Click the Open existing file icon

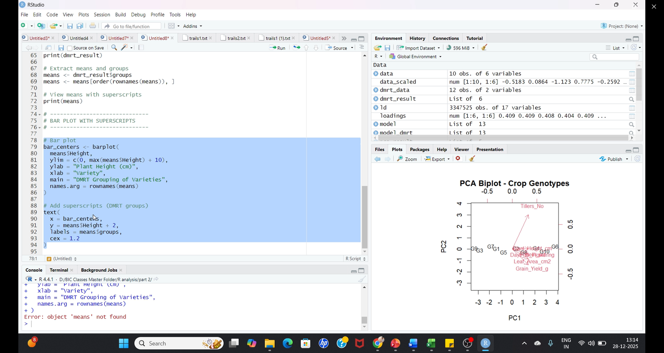coord(54,26)
